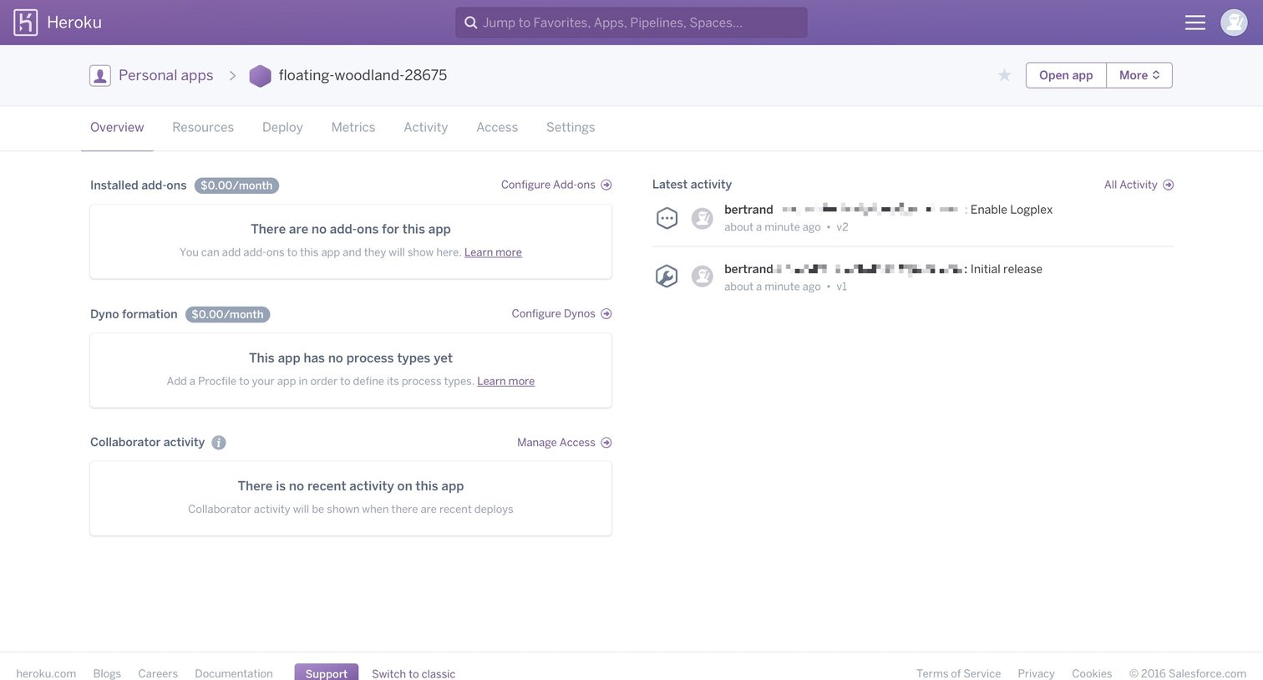Image resolution: width=1263 pixels, height=680 pixels.
Task: Click arrow icon next to Configure Add-ons
Action: tap(606, 185)
